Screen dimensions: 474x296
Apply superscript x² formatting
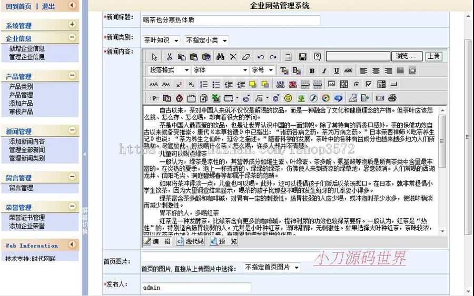179,85
